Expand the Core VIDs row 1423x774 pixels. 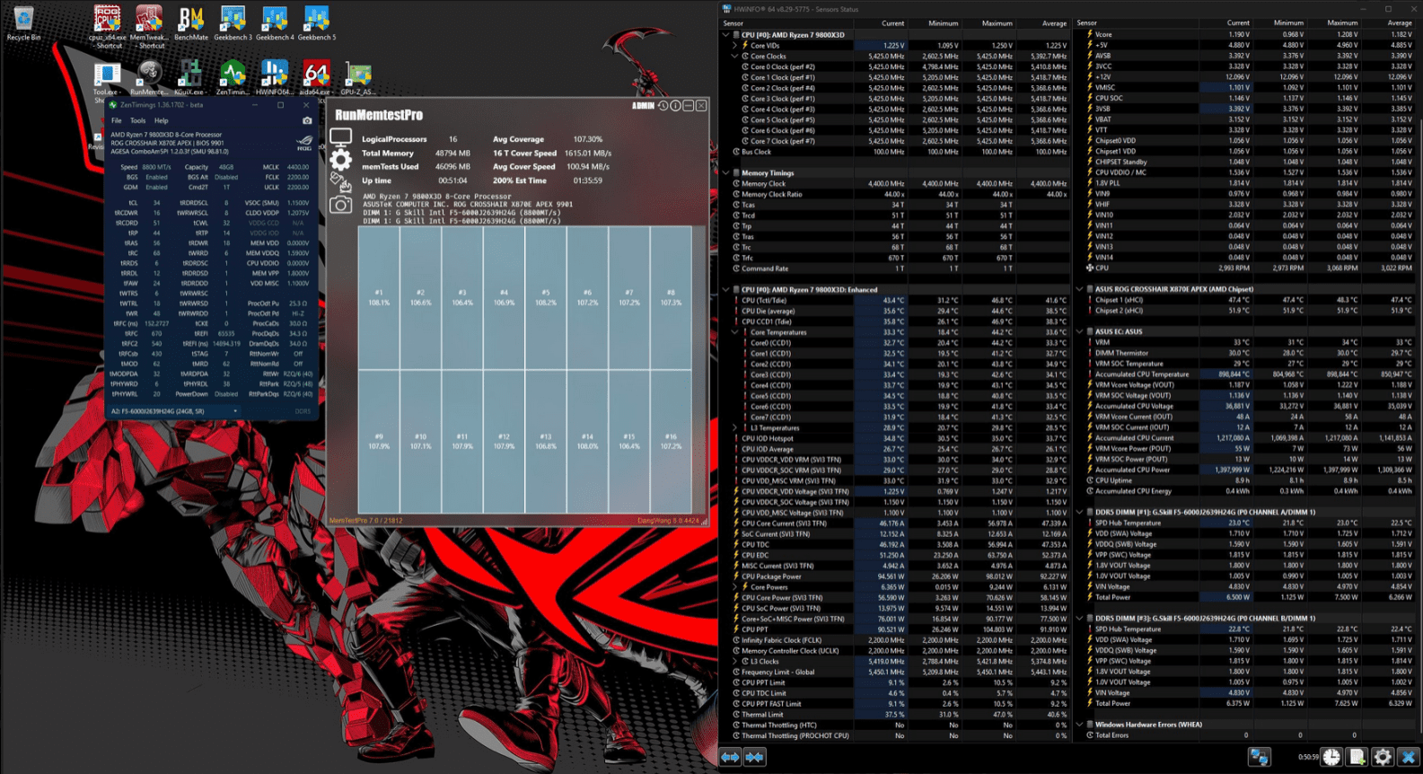[x=734, y=45]
